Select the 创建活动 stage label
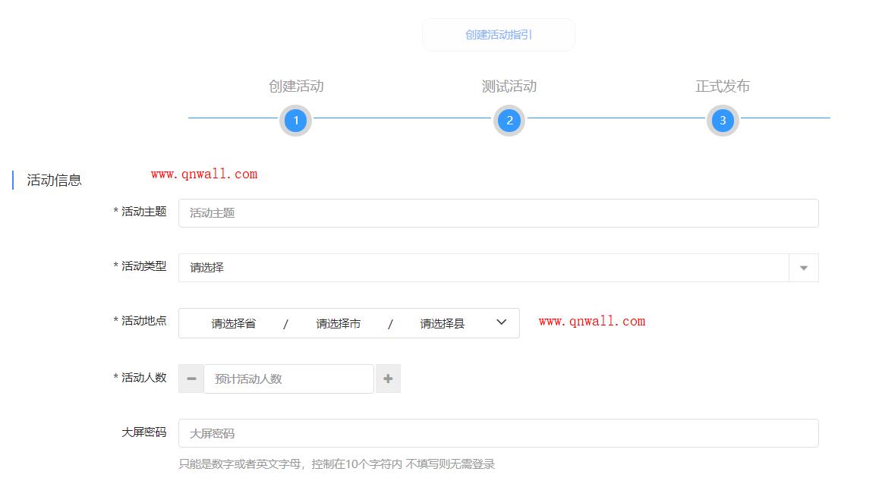Image resolution: width=882 pixels, height=484 pixels. (295, 86)
